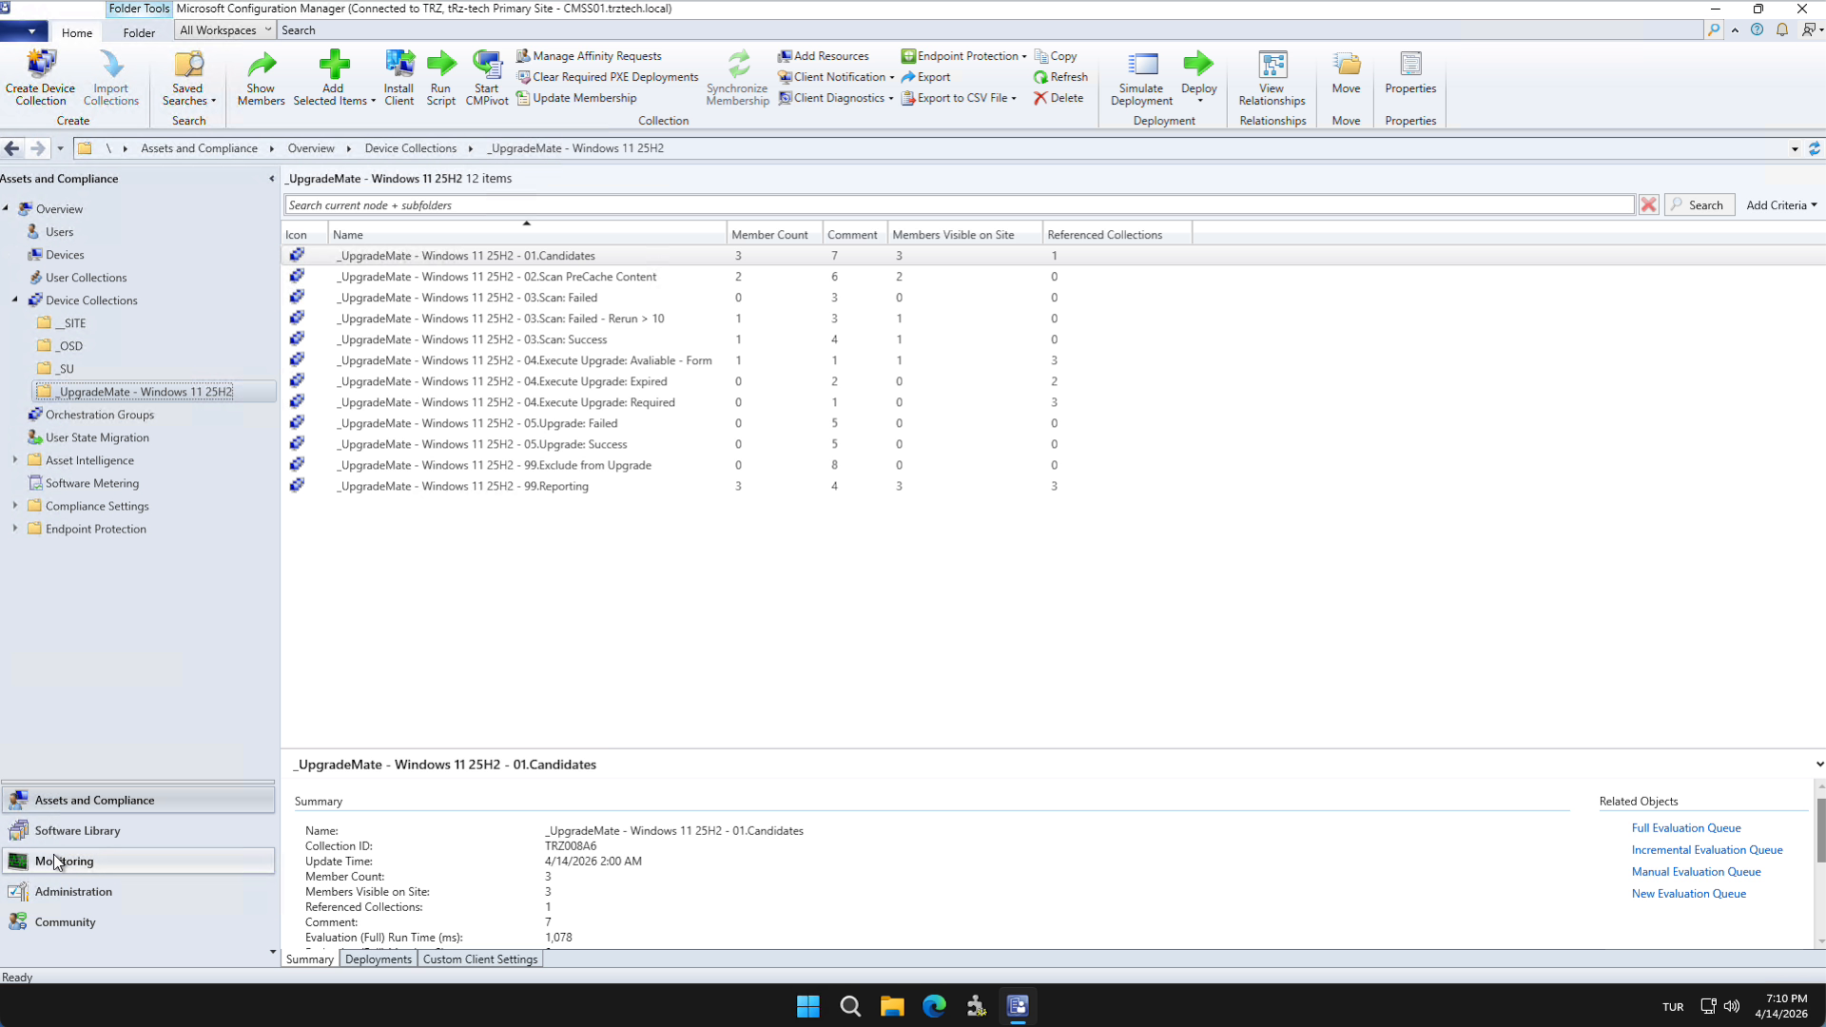Screen dimensions: 1826x1027
Task: Open Endpoint Protection dropdown in ribbon
Action: pyautogui.click(x=963, y=56)
